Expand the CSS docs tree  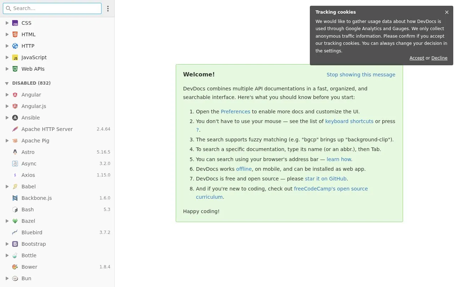tap(7, 23)
